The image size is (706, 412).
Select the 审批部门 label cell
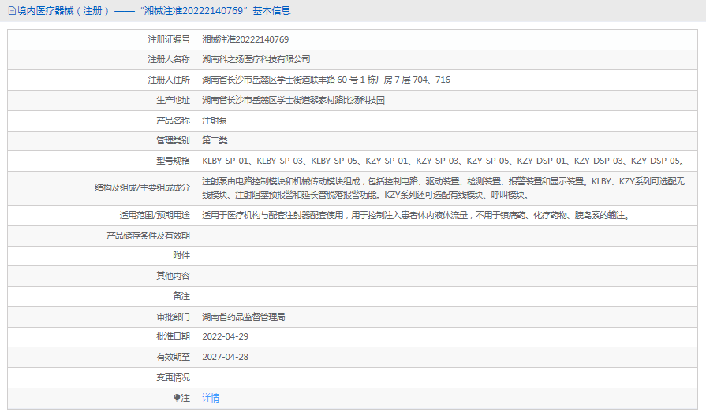pos(102,317)
